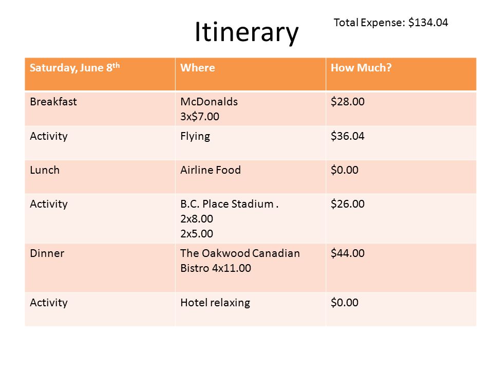The image size is (493, 370).
Task: Click the $26.00 stadium cost cell
Action: tap(401, 218)
